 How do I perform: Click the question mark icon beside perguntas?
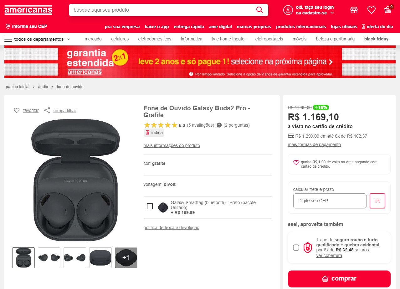(219, 125)
